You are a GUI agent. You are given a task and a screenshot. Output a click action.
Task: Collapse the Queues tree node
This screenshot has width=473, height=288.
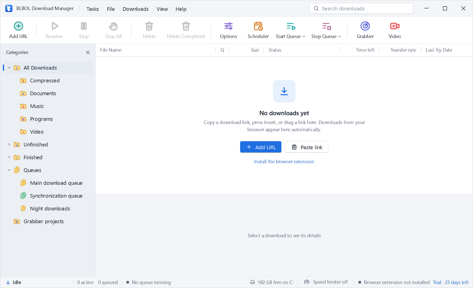click(x=9, y=170)
